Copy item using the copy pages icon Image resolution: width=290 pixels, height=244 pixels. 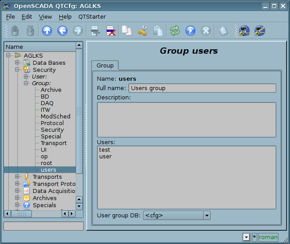pyautogui.click(x=127, y=31)
